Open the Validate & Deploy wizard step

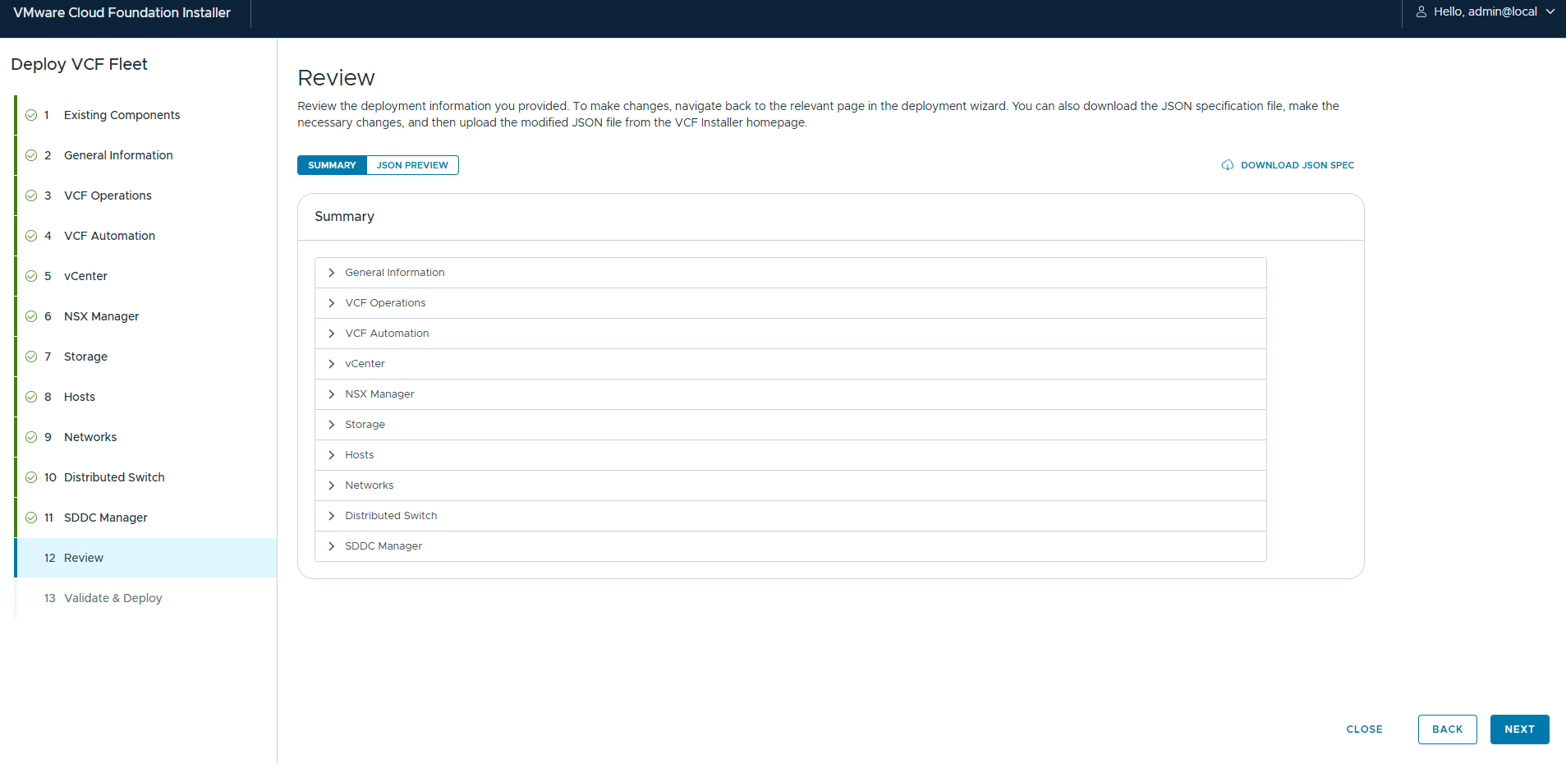[x=113, y=598]
